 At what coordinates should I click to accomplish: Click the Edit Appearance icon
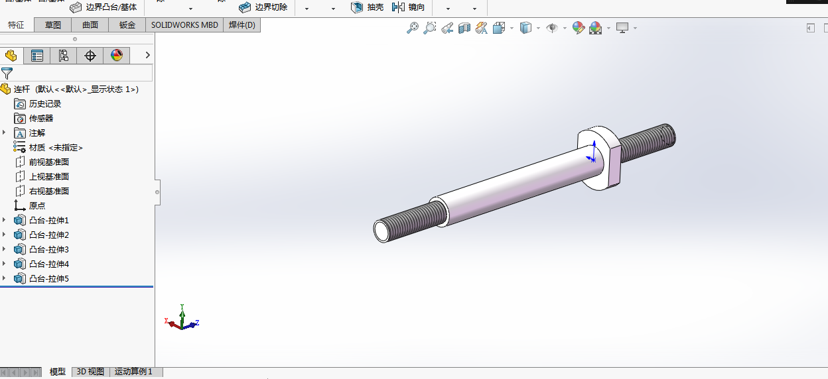click(x=579, y=28)
